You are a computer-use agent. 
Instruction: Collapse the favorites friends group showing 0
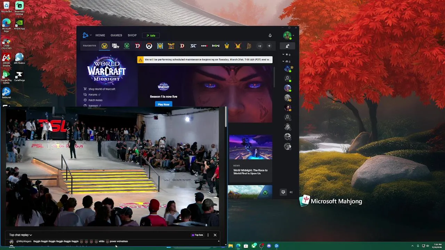(x=286, y=55)
